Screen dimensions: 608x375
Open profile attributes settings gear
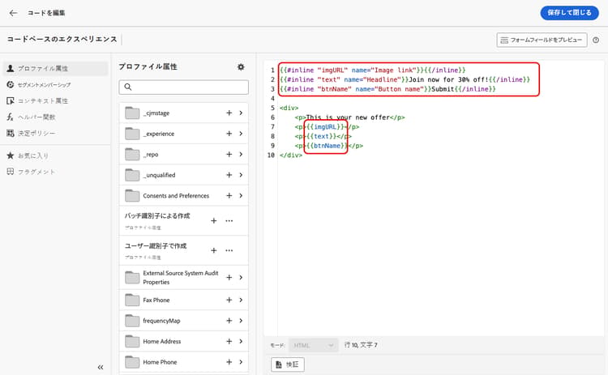241,67
